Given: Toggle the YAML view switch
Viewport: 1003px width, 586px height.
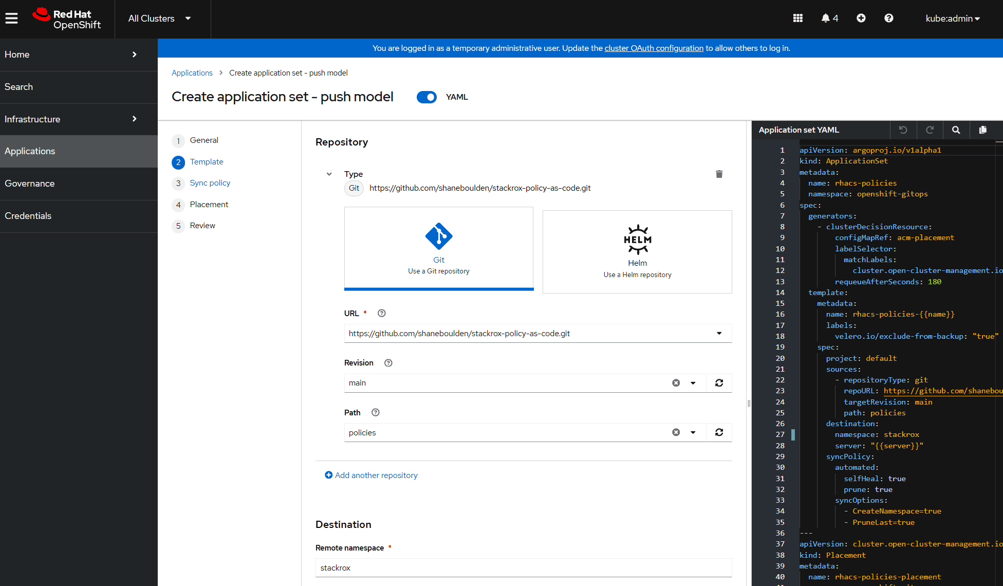Looking at the screenshot, I should point(426,97).
